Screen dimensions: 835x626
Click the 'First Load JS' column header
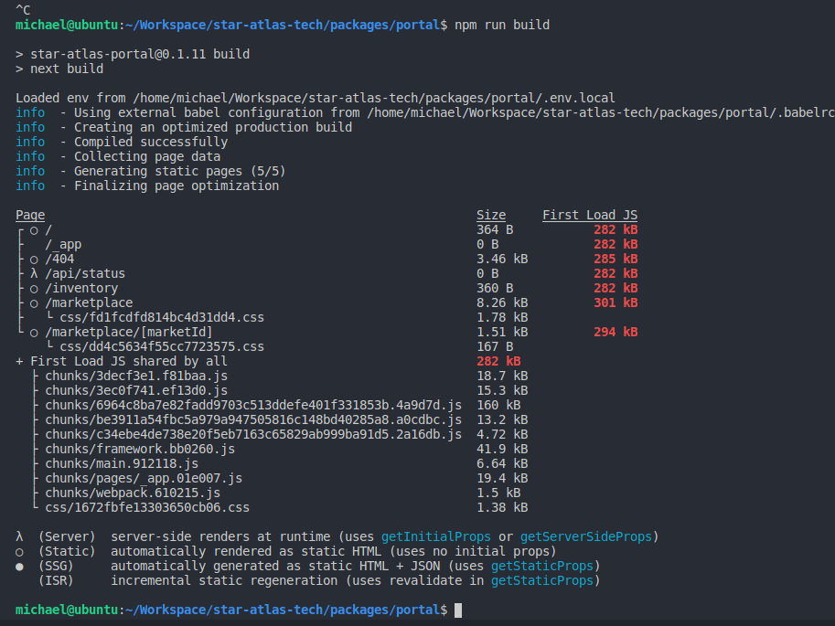click(x=590, y=215)
